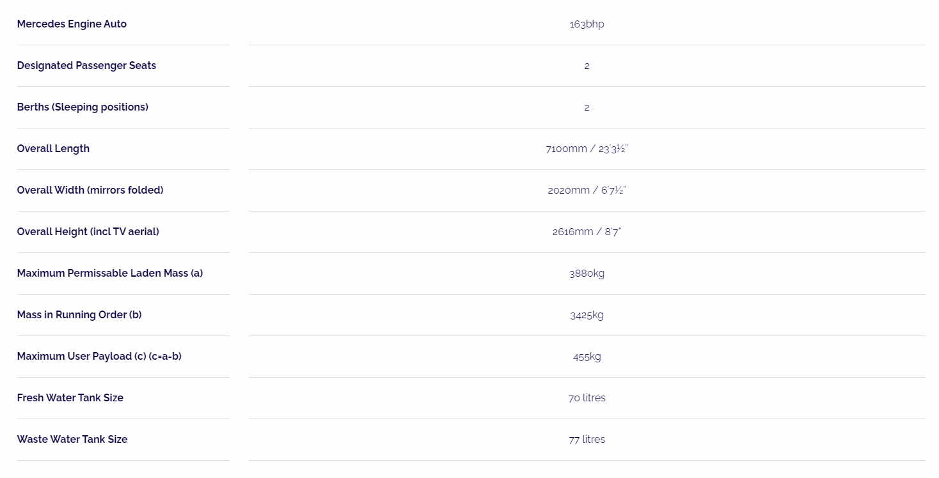This screenshot has width=939, height=478.
Task: Select the Maximum User Payload label
Action: click(x=99, y=357)
